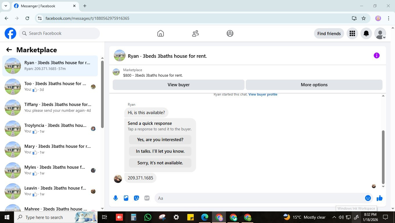The width and height of the screenshot is (395, 223).
Task: Open Leavin's chat in the list
Action: [x=50, y=191]
